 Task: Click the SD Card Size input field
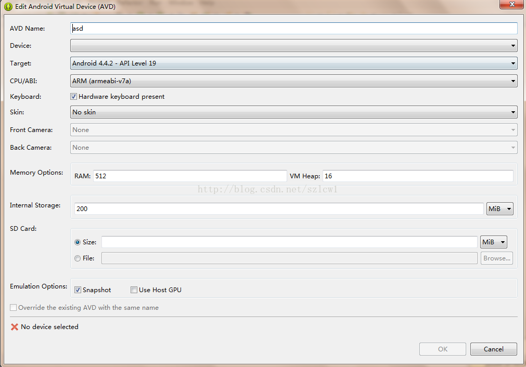(289, 242)
